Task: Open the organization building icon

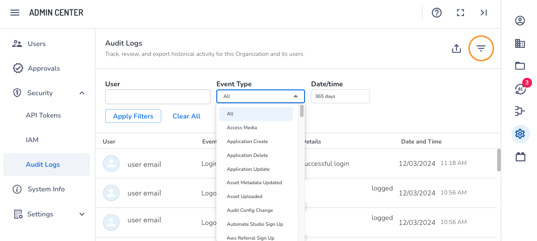Action: point(520,43)
